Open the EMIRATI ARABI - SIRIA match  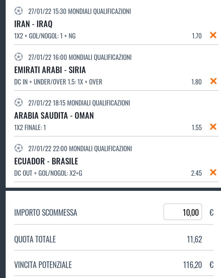[50, 70]
